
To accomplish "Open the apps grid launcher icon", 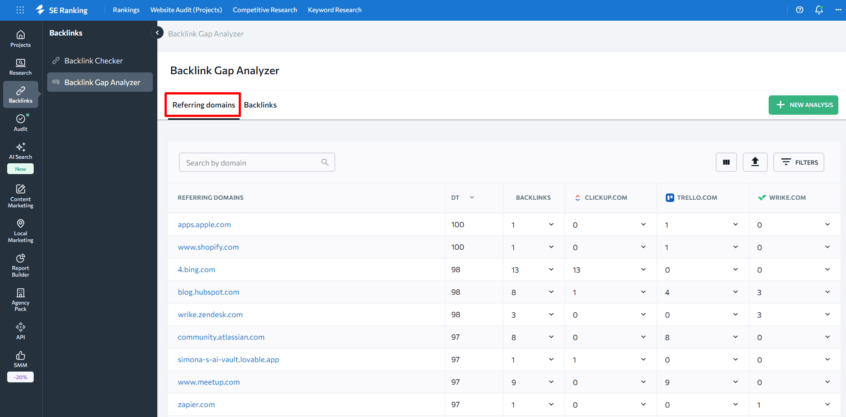I will [20, 10].
